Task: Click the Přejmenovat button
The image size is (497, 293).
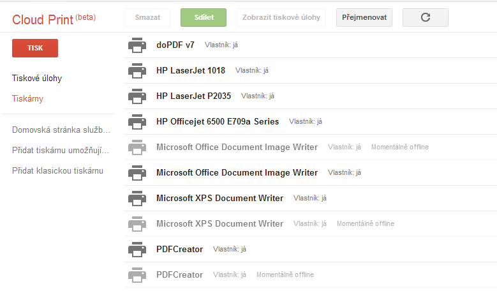Action: [x=364, y=17]
